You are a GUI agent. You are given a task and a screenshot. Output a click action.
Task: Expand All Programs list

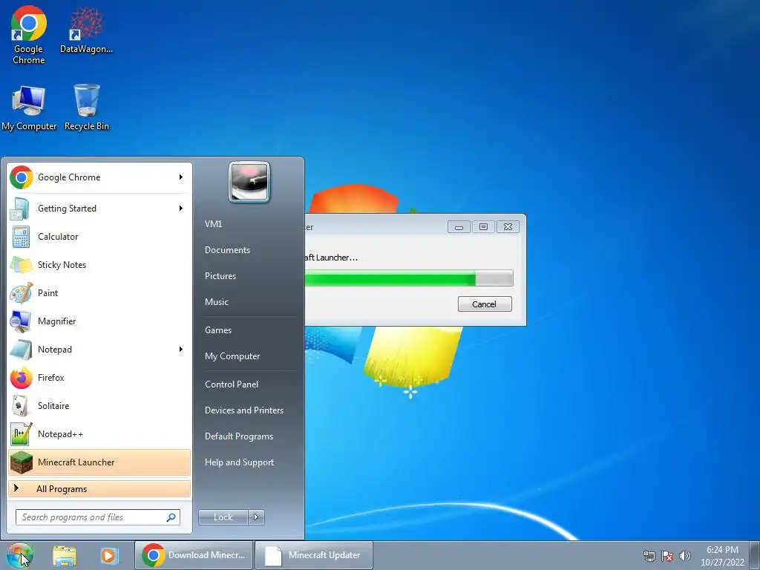pyautogui.click(x=99, y=488)
